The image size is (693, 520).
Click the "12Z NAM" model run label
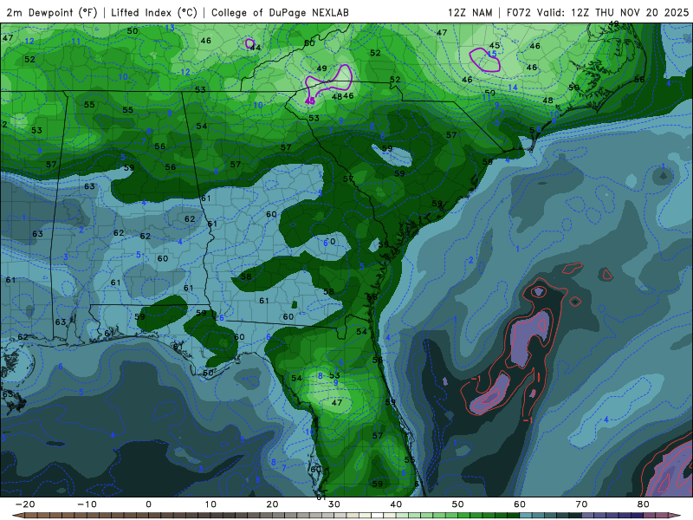click(470, 12)
